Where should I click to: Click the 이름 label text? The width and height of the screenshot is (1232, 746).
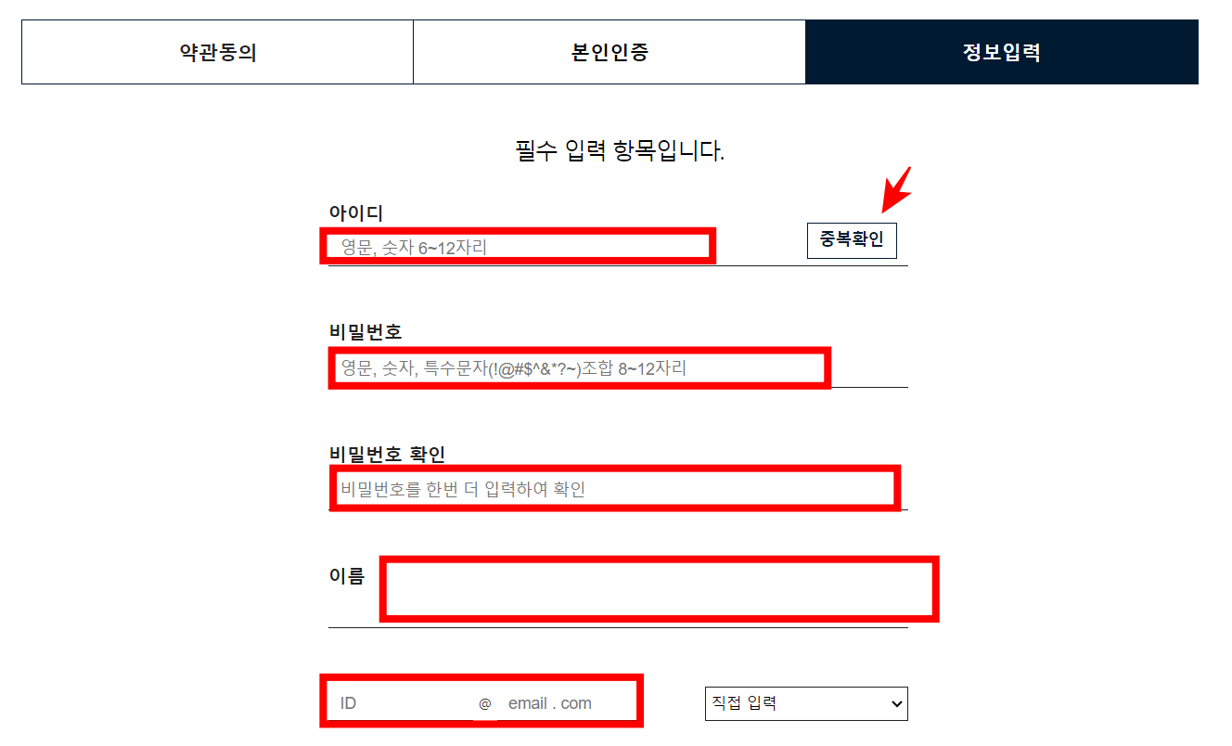(x=347, y=575)
